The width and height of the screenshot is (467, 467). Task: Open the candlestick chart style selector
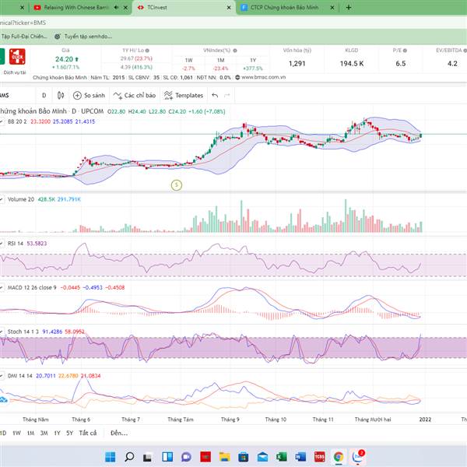click(61, 95)
